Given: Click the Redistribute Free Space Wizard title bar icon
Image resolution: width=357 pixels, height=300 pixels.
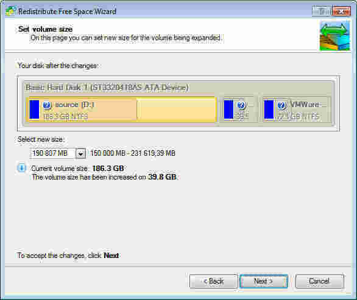Looking at the screenshot, I should click(11, 11).
